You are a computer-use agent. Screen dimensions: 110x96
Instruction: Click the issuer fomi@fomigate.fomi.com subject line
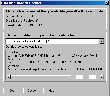pyautogui.click(x=56, y=69)
